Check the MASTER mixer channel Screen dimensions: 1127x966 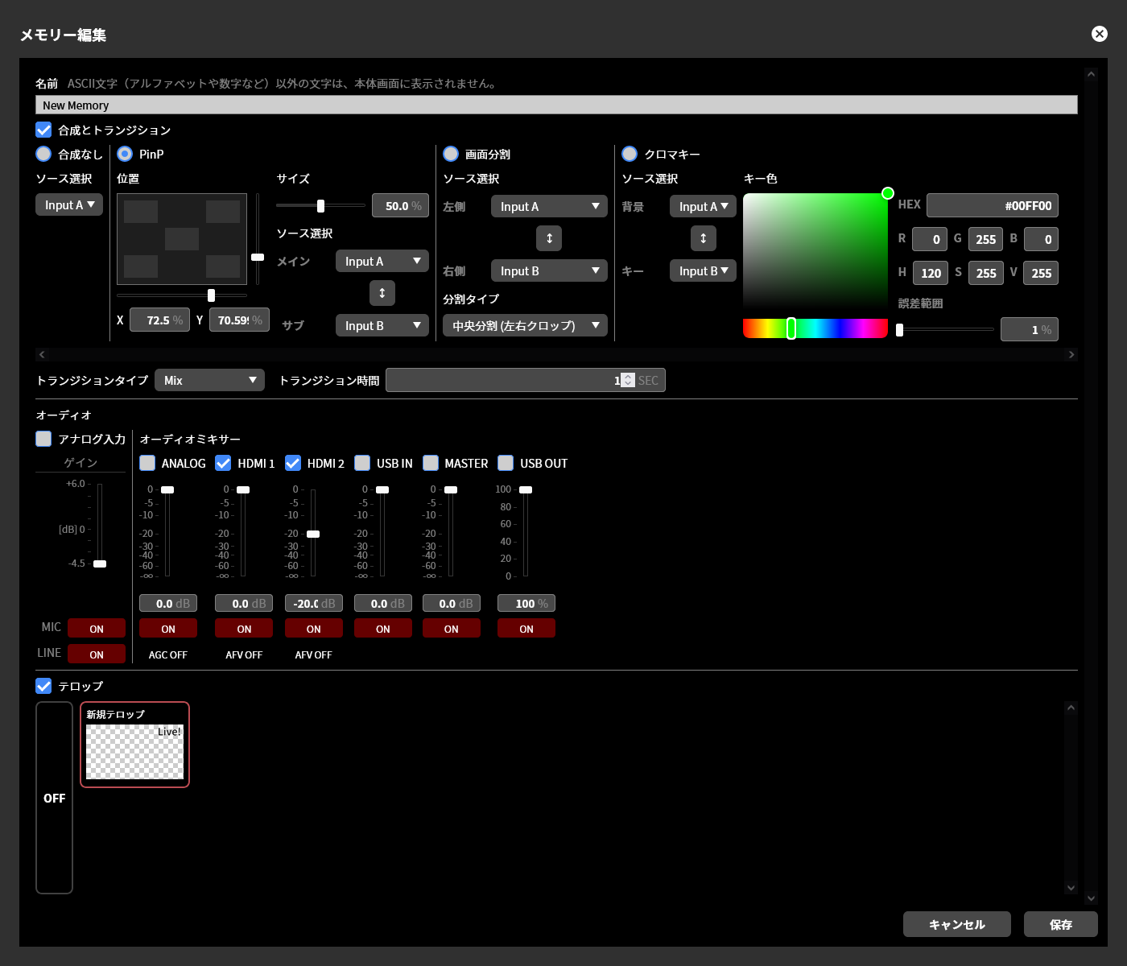tap(431, 463)
